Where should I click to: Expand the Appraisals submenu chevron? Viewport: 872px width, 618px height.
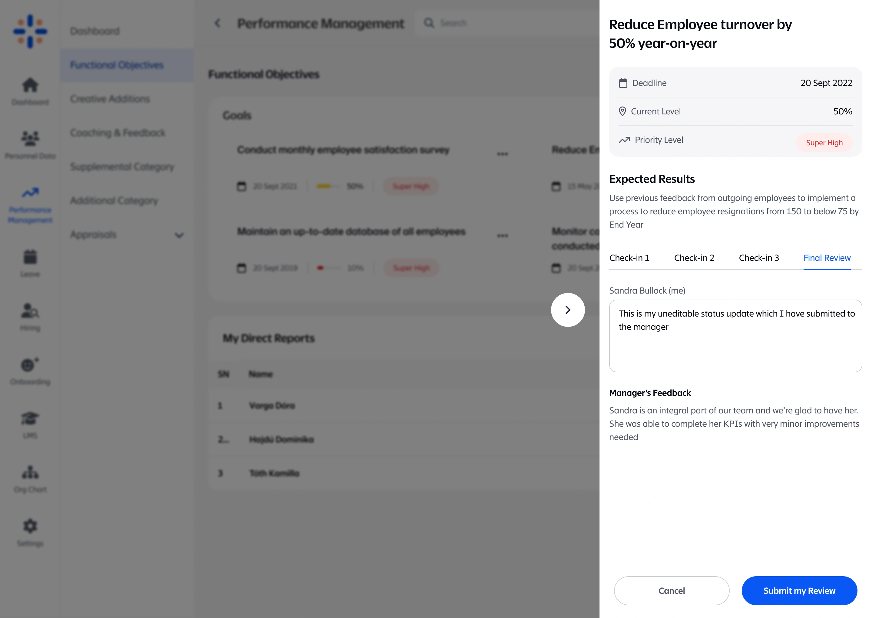179,235
